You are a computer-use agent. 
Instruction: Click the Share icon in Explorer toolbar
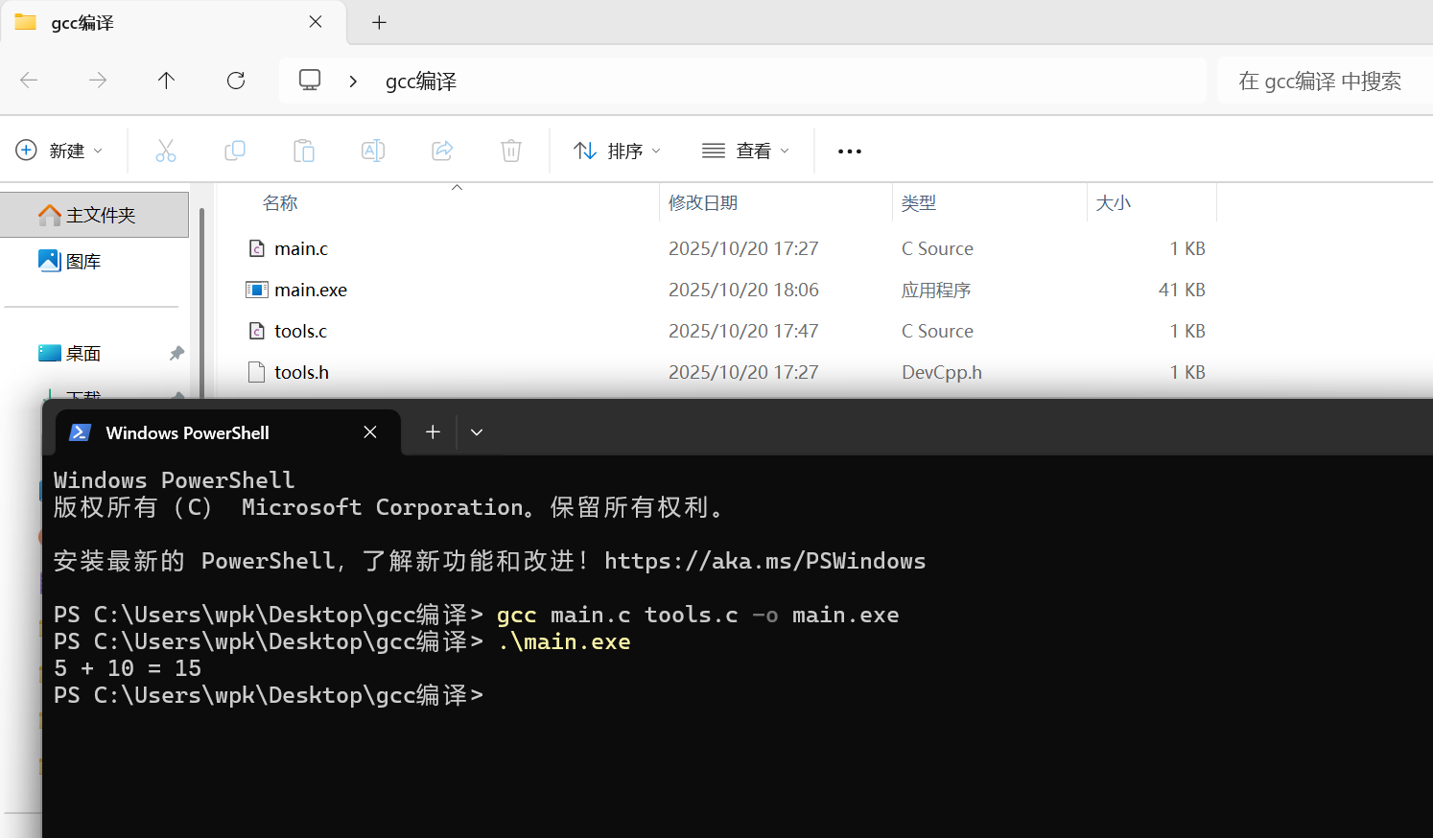click(442, 151)
